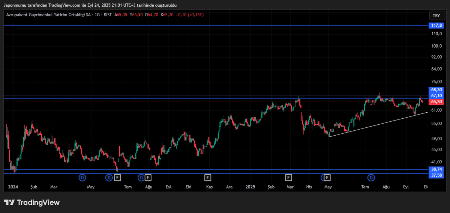Image resolution: width=450 pixels, height=213 pixels.
Task: Click the 45,00 price axis label
Action: (436, 150)
